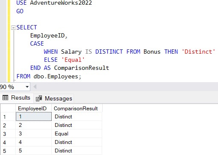Image resolution: width=218 pixels, height=155 pixels.
Task: Click the 'Equal' string literal in ELSE line
Action: click(x=73, y=60)
